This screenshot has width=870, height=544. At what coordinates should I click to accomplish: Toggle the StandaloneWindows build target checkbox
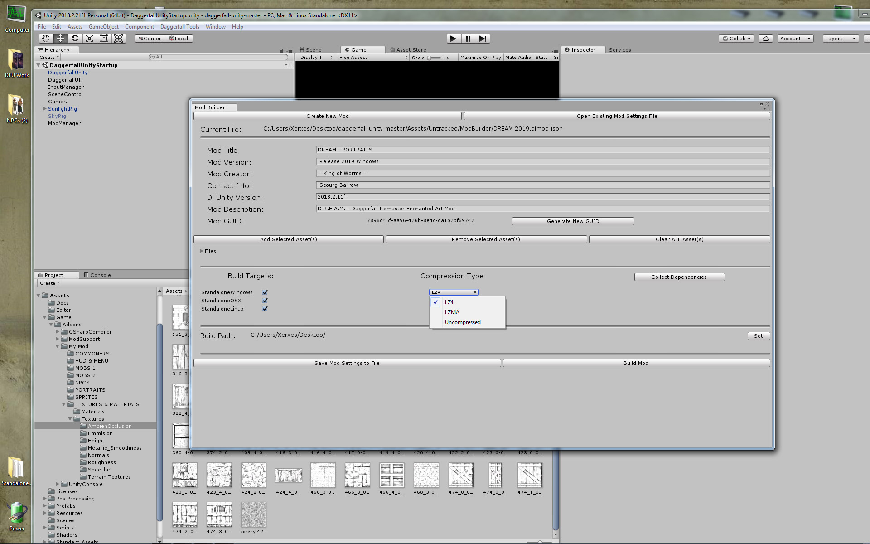(265, 292)
